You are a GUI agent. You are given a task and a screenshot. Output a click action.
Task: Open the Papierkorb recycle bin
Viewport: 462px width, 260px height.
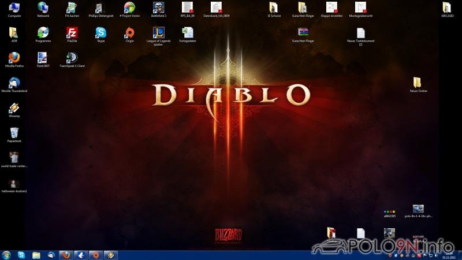(x=14, y=135)
